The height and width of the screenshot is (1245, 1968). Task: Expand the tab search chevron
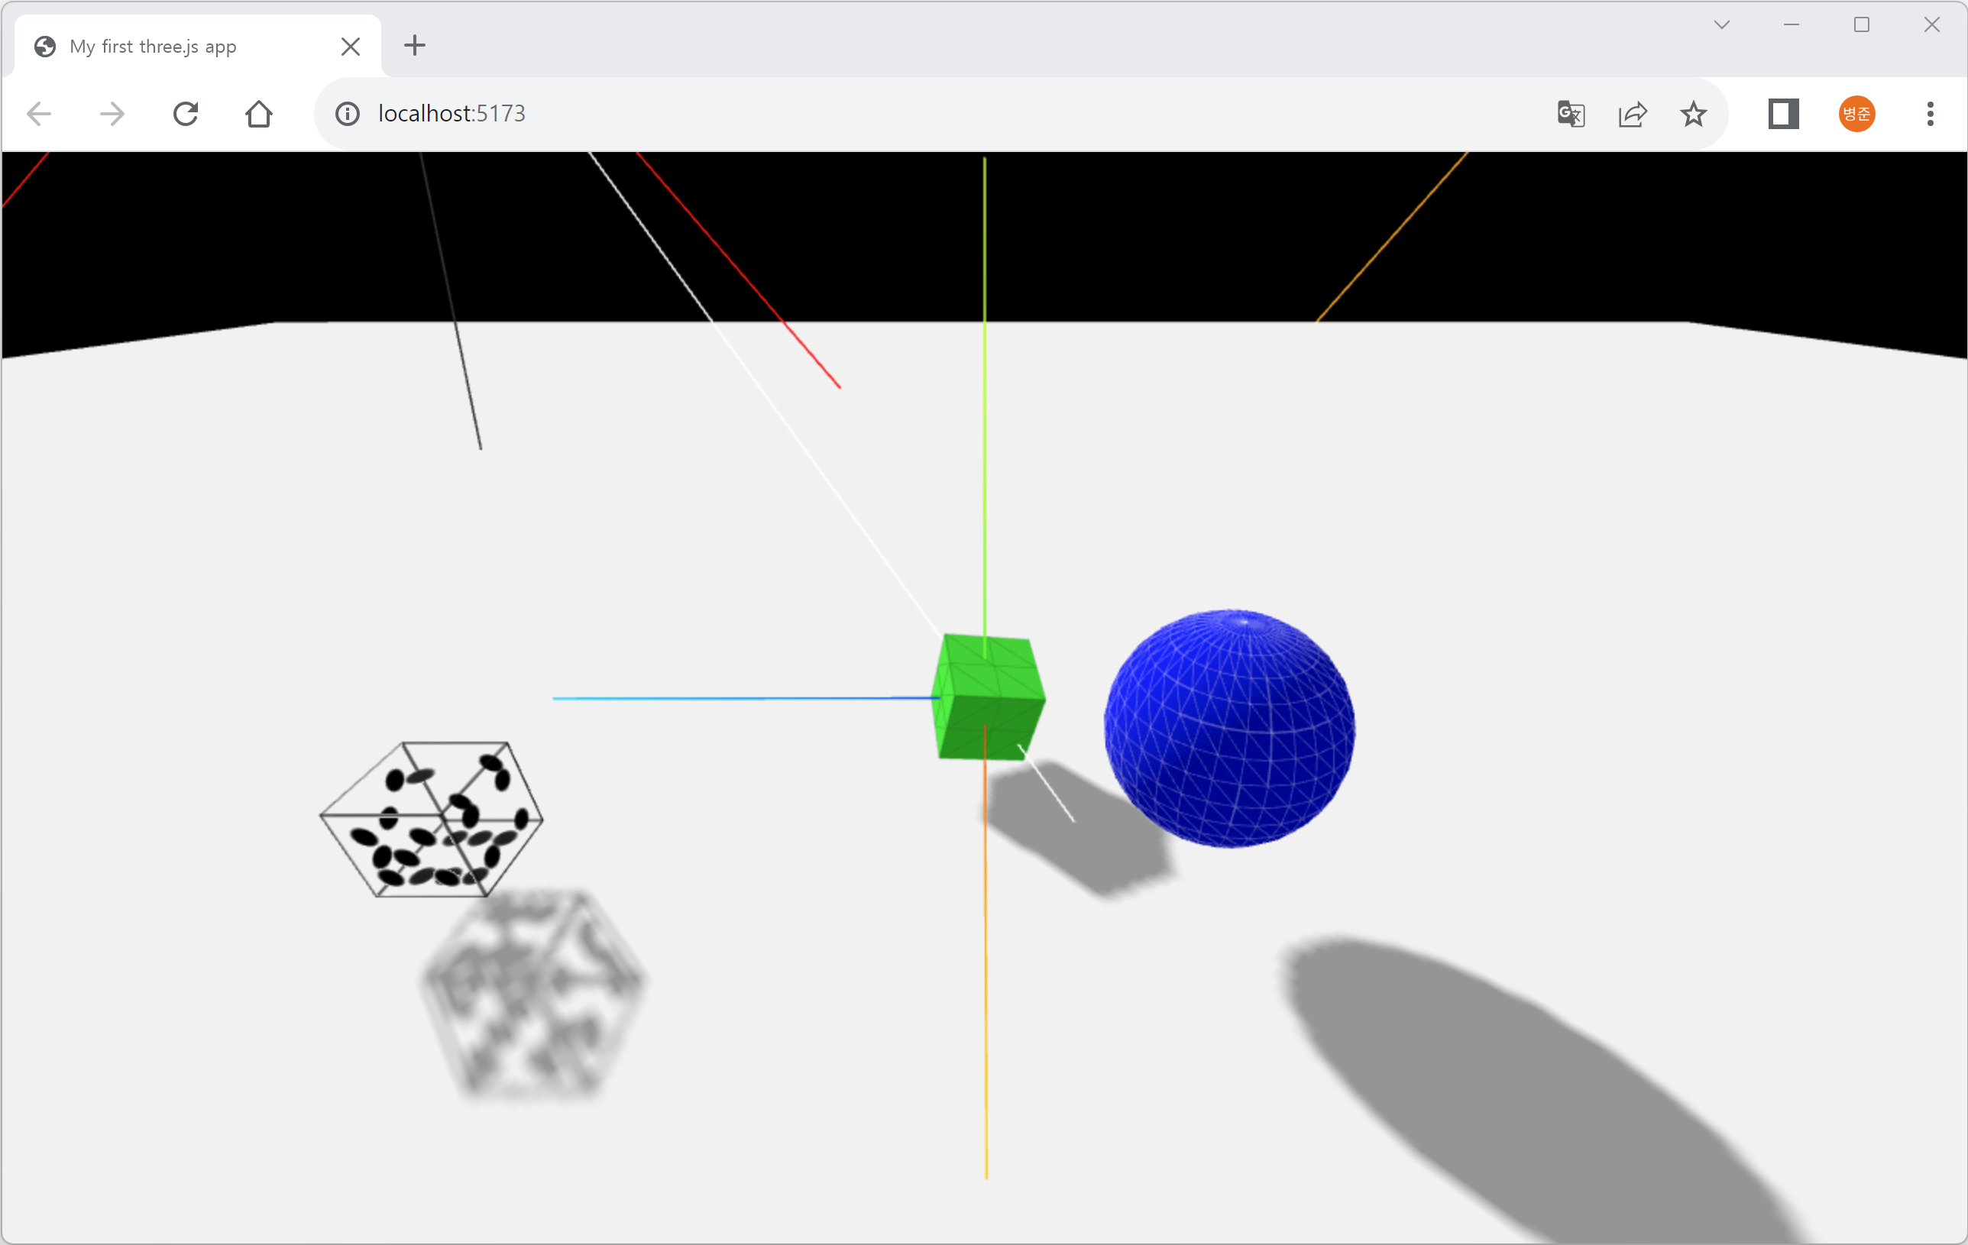click(x=1722, y=24)
